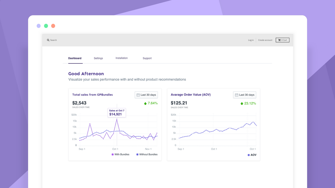Image resolution: width=335 pixels, height=188 pixels.
Task: Click calendar icon in Total sales card
Action: point(138,95)
